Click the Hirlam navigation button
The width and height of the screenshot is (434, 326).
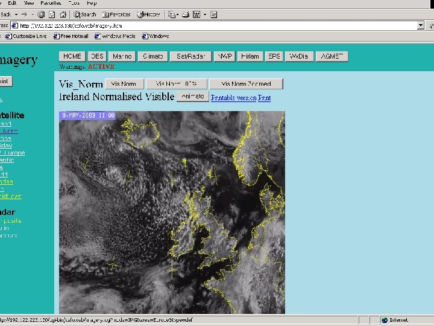tap(250, 56)
